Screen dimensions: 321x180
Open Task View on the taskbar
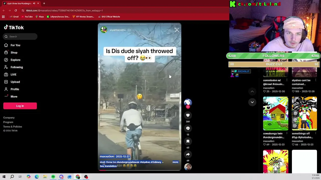pyautogui.click(x=20, y=177)
